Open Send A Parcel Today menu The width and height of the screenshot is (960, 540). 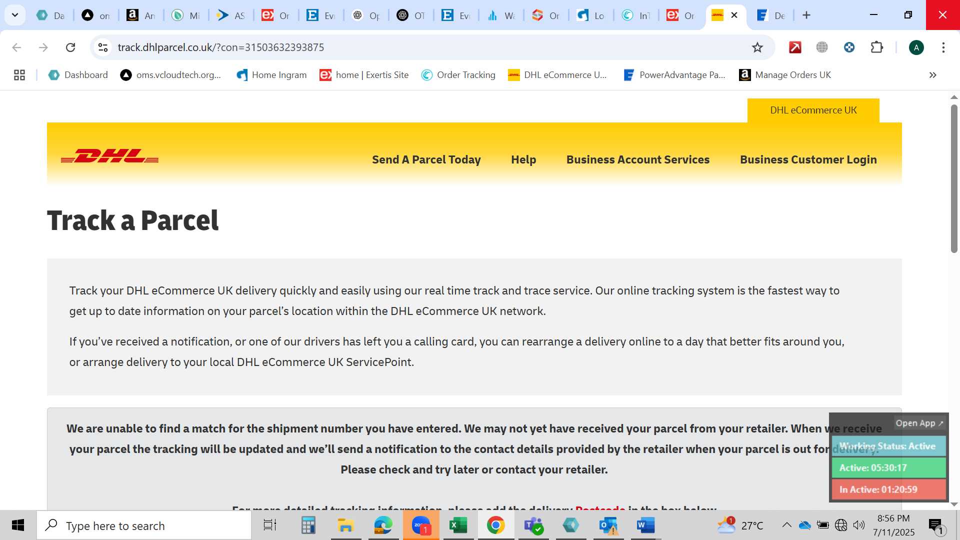point(426,159)
